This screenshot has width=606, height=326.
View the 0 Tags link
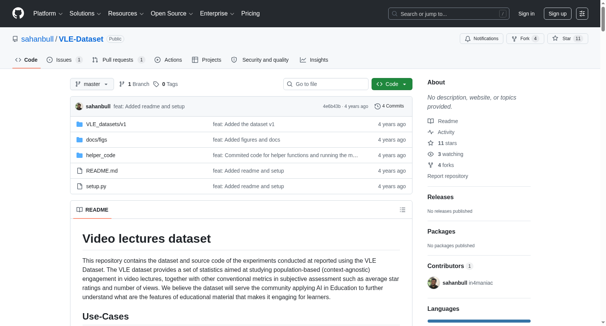pyautogui.click(x=166, y=84)
